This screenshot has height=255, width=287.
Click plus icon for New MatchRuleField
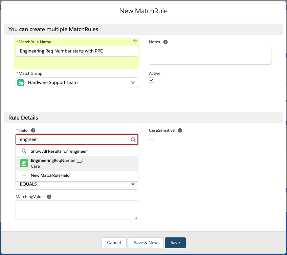coord(24,175)
